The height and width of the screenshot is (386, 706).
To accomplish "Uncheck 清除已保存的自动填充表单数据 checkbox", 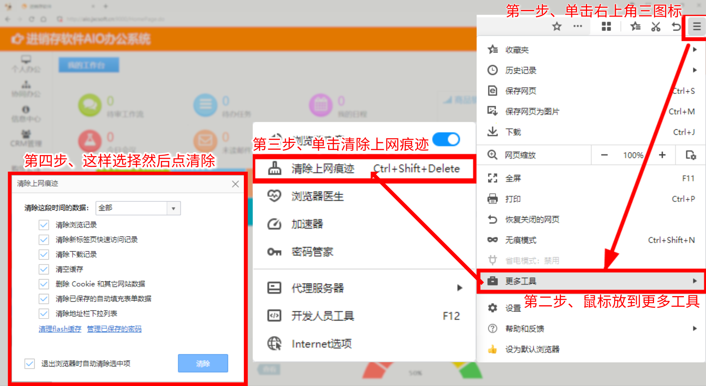I will [x=43, y=298].
